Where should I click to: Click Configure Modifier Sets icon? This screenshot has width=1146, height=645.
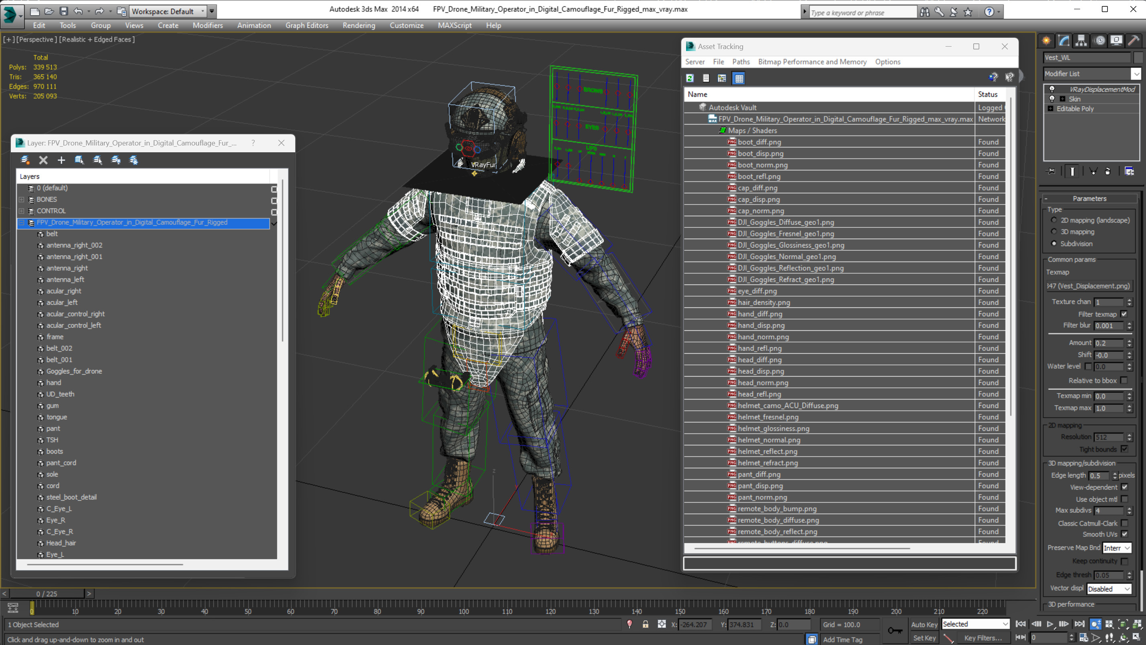1129,171
